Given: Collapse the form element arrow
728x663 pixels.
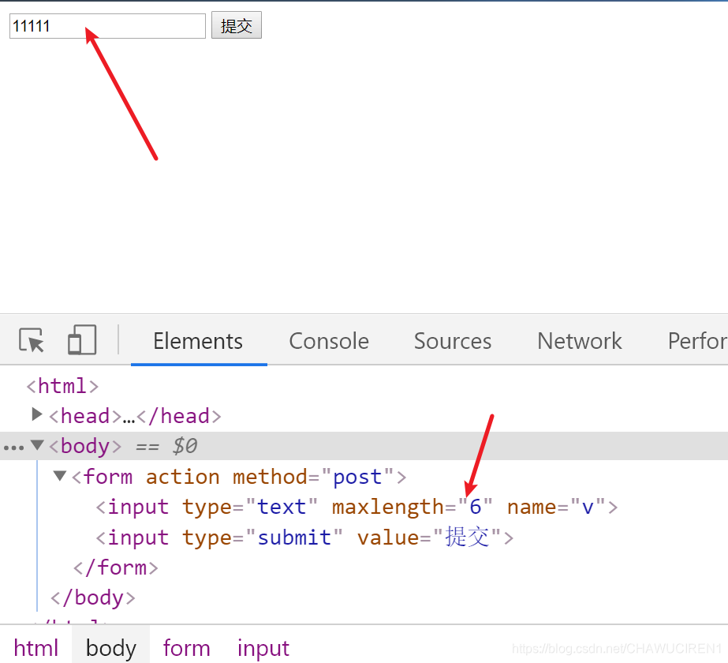Looking at the screenshot, I should click(x=59, y=475).
